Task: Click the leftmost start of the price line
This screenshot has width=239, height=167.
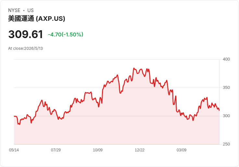Action: tap(14, 116)
